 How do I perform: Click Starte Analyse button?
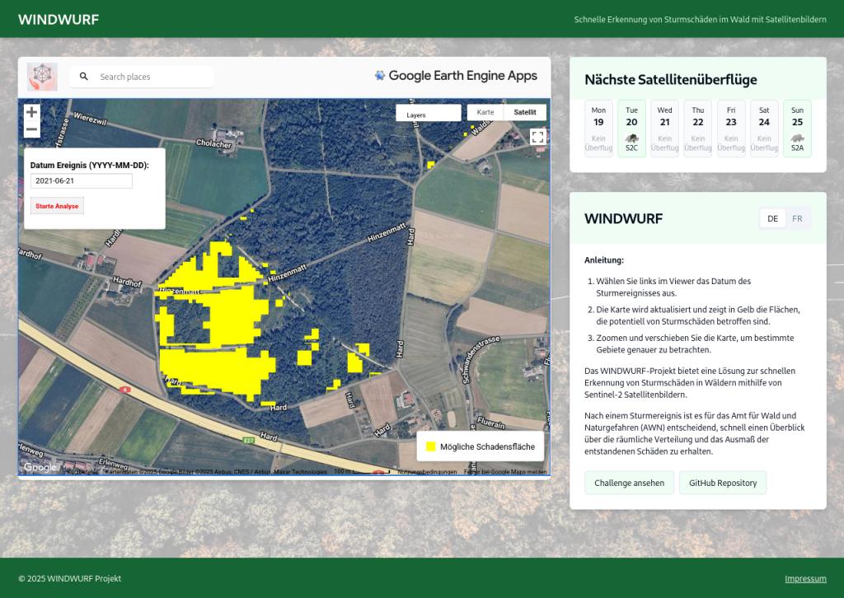57,206
